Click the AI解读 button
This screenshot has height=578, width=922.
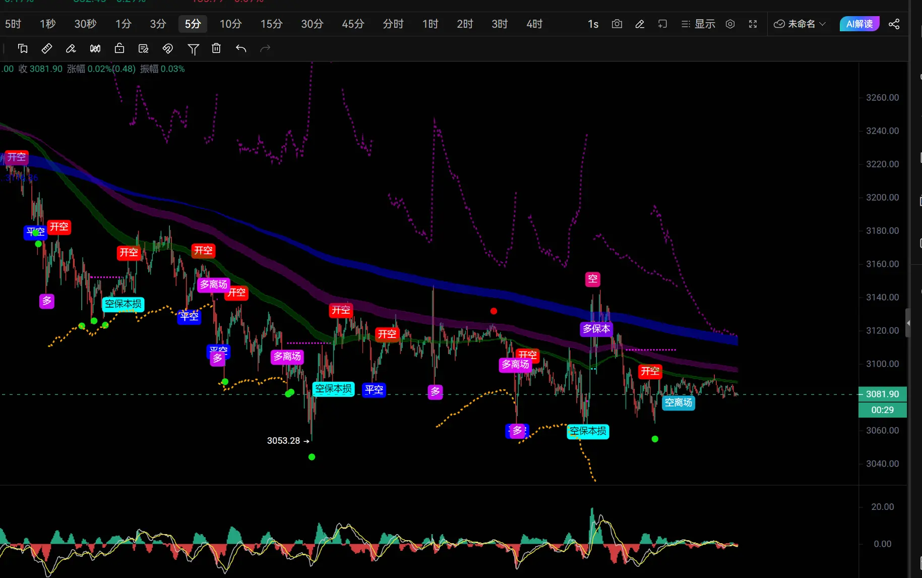tap(859, 24)
